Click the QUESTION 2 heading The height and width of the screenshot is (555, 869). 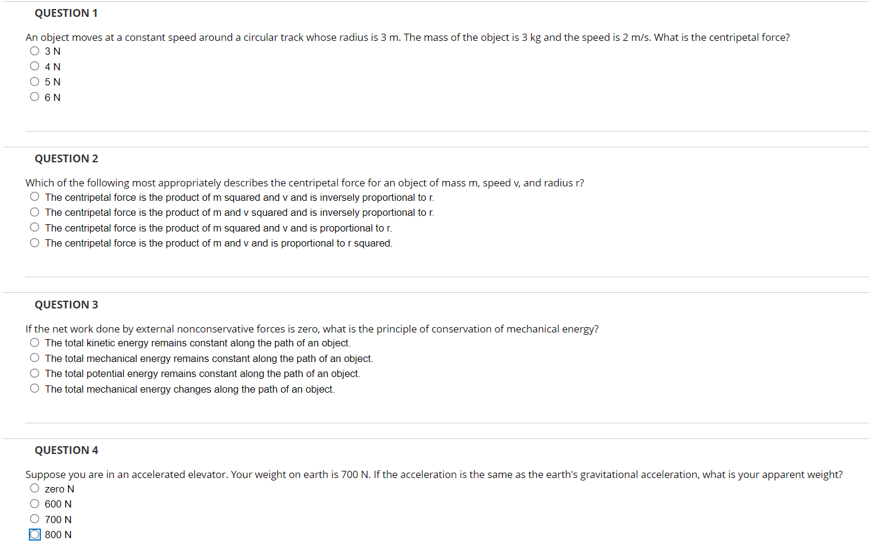pyautogui.click(x=66, y=158)
